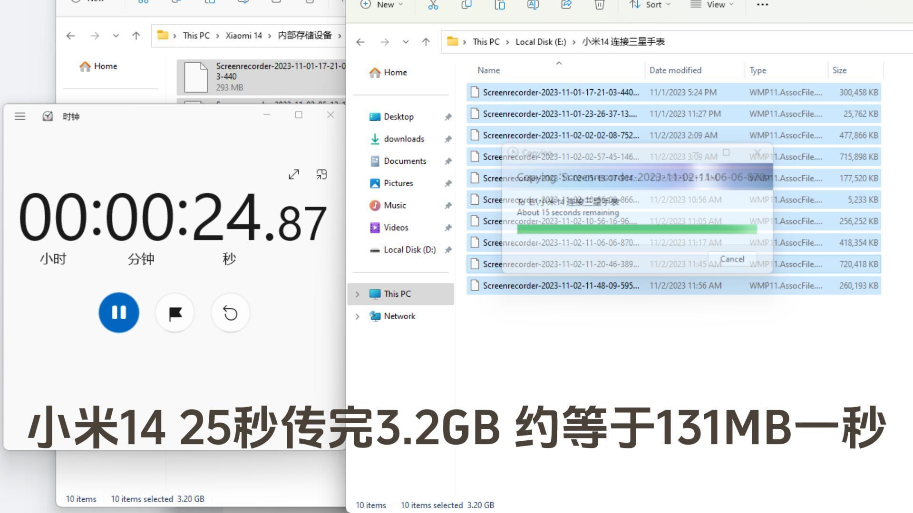Open recent locations chevron in Xiaomi 14 Explorer
Screen dimensions: 913x513
coord(116,36)
